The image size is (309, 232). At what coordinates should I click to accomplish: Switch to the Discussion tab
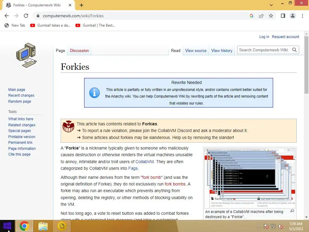coord(79,50)
